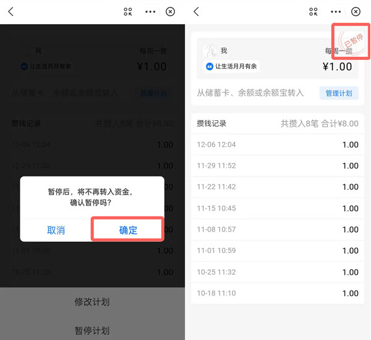
Task: Select the 11-01 10:59 record row
Action: (277, 251)
